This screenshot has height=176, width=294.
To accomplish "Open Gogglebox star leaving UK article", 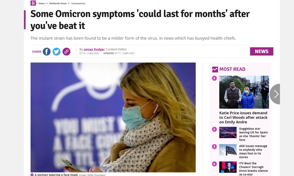I will point(253,134).
